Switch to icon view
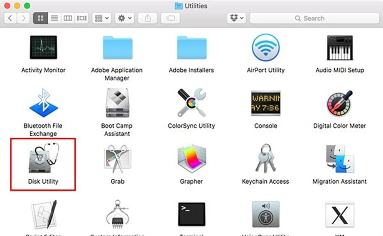This screenshot has height=236, width=383. (41, 18)
